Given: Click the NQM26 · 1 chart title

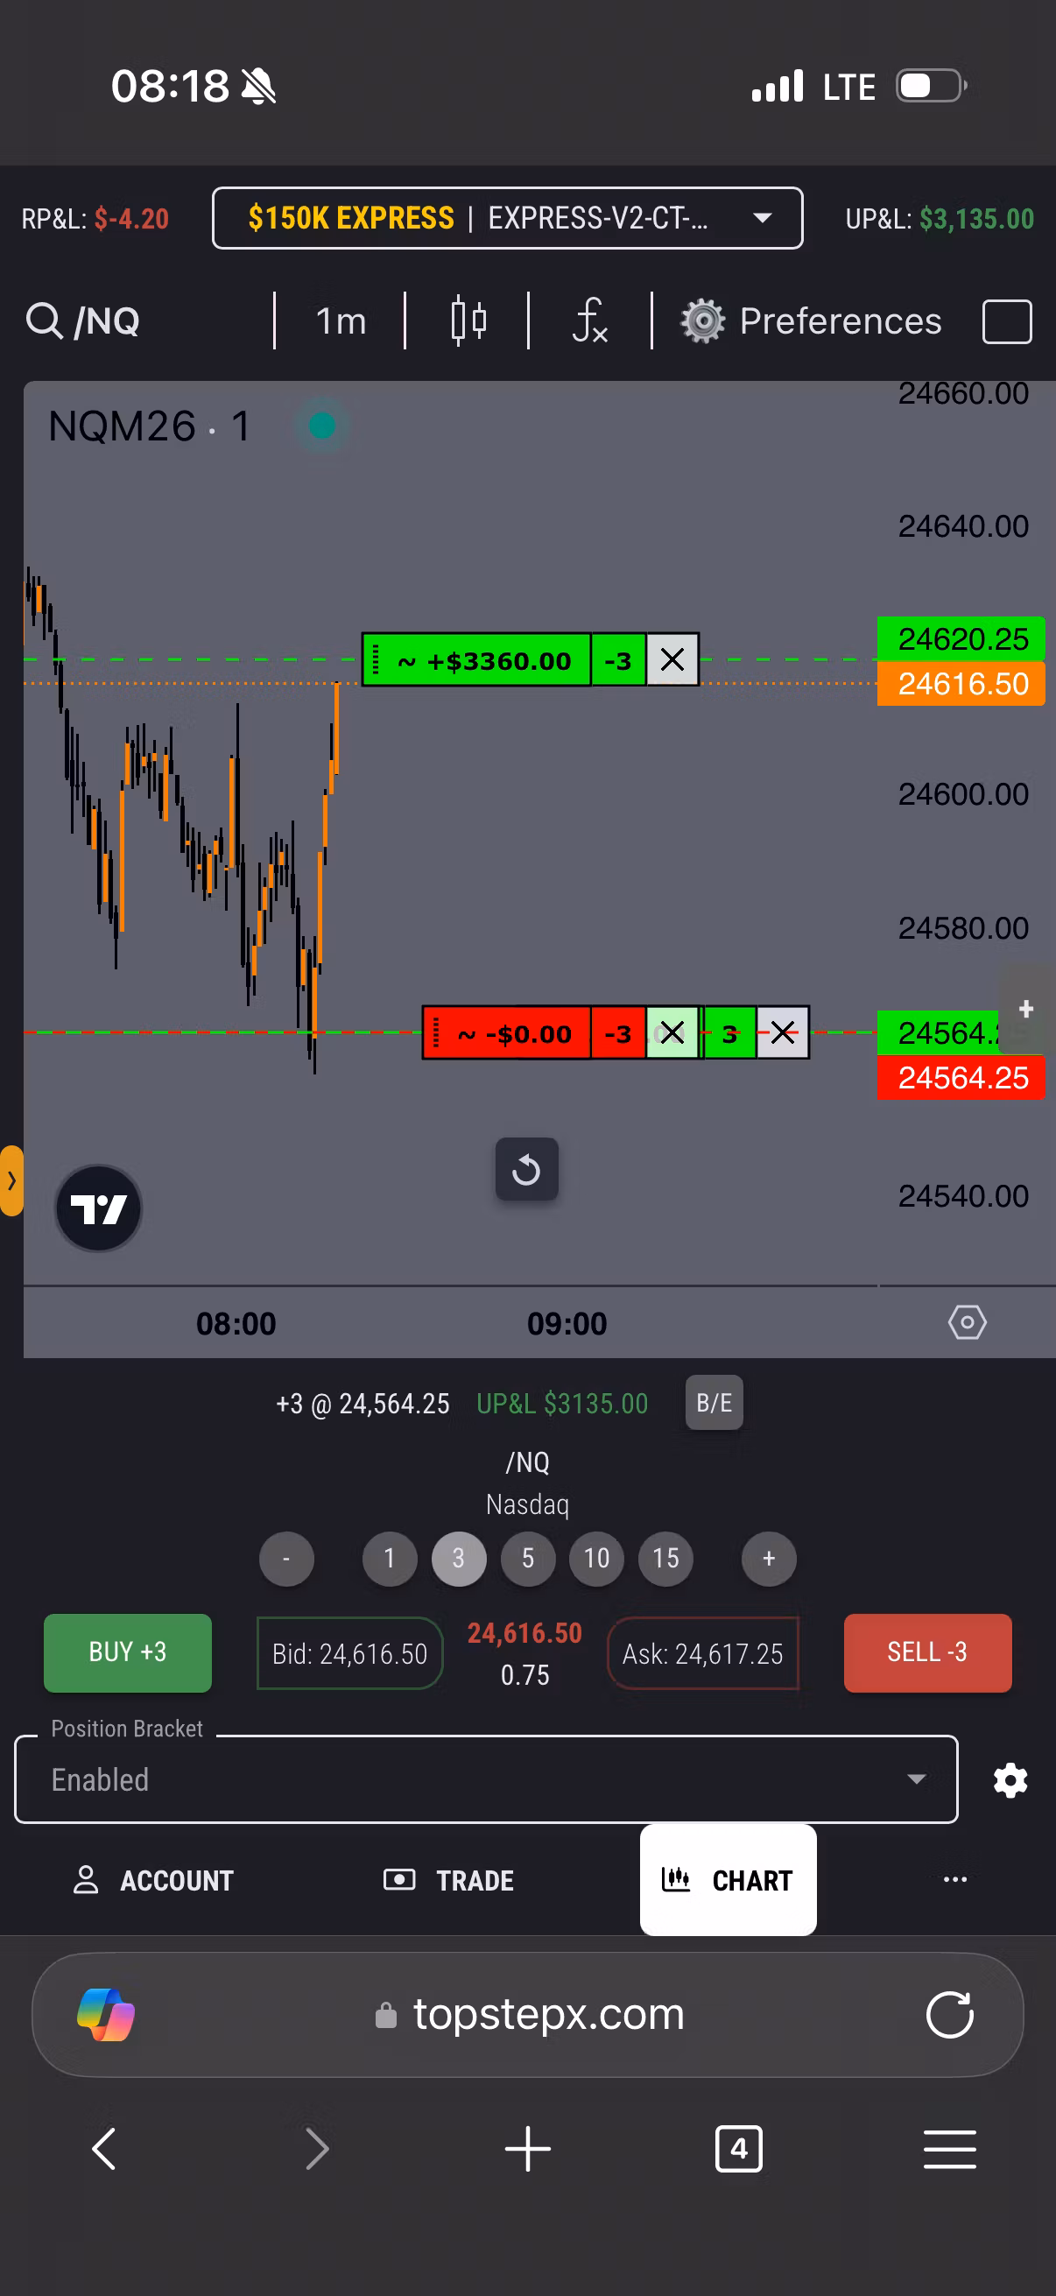Looking at the screenshot, I should coord(149,426).
